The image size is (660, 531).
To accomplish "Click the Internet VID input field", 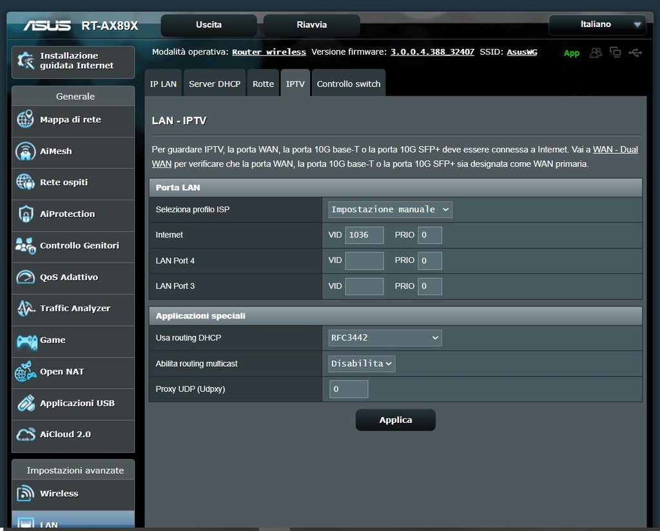I will pyautogui.click(x=364, y=235).
